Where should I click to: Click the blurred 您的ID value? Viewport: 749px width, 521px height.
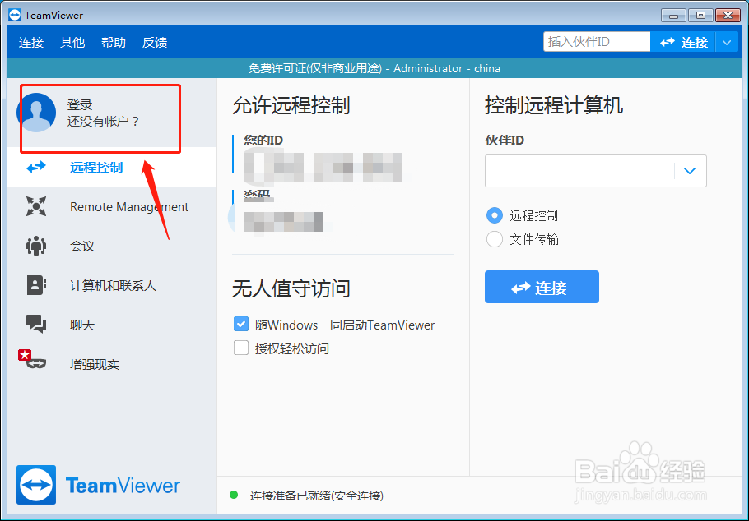(323, 168)
